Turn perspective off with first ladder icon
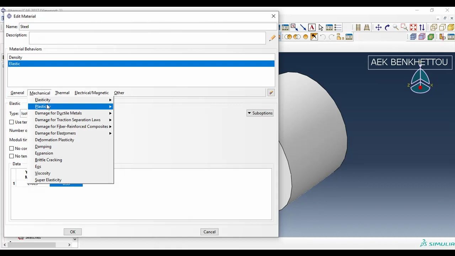This screenshot has height=256, width=455. click(x=358, y=27)
